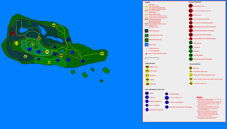The width and height of the screenshot is (227, 129).
Task: Click the Proceratosaurus legend icon
Action: tap(191, 31)
